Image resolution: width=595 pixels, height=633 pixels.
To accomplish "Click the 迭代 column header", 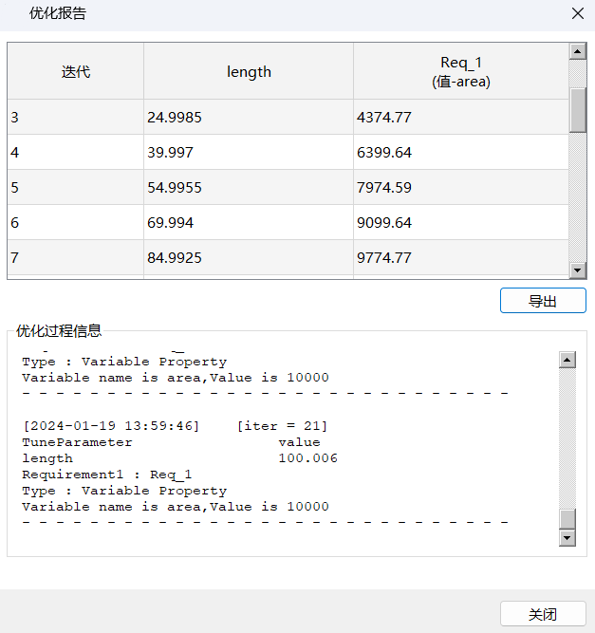I will [76, 72].
